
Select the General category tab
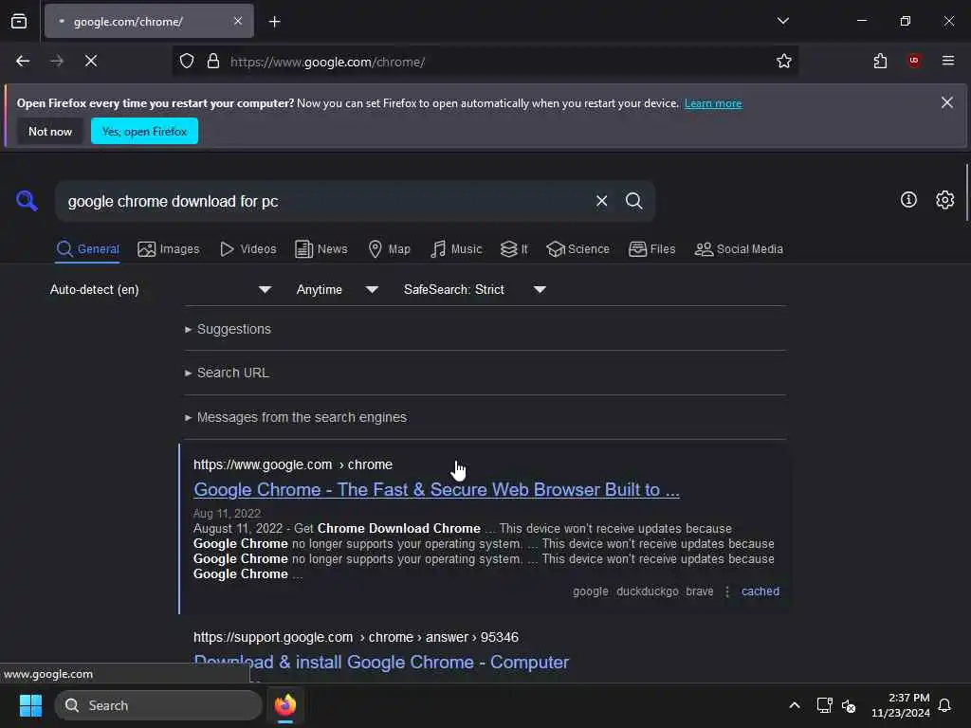coord(87,249)
